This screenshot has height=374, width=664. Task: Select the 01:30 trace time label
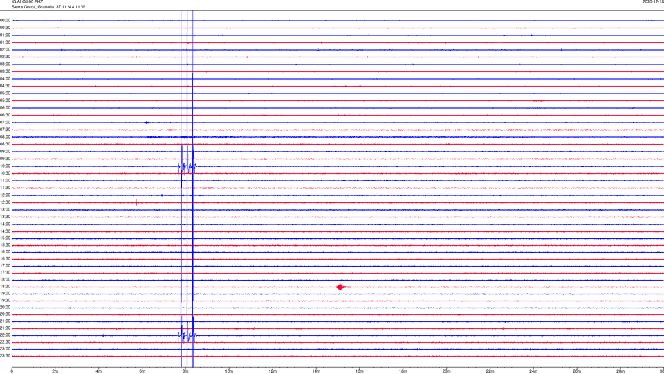5,42
